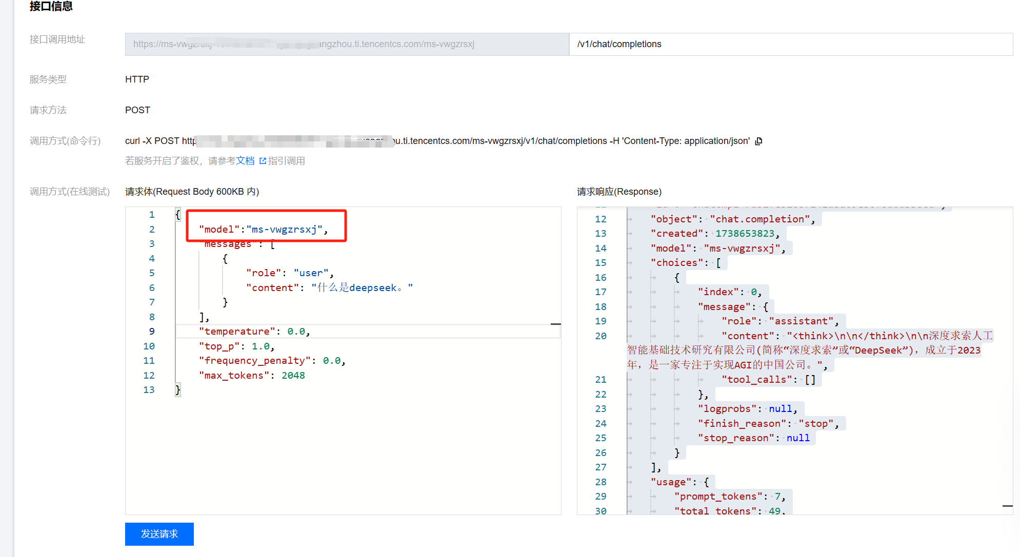Click the "role": "user" line in request
This screenshot has height=557, width=1020.
tap(289, 273)
